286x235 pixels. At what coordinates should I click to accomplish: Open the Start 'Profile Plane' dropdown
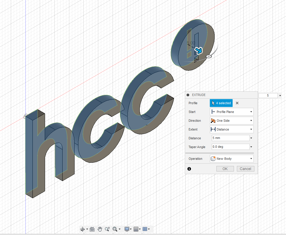(232, 112)
